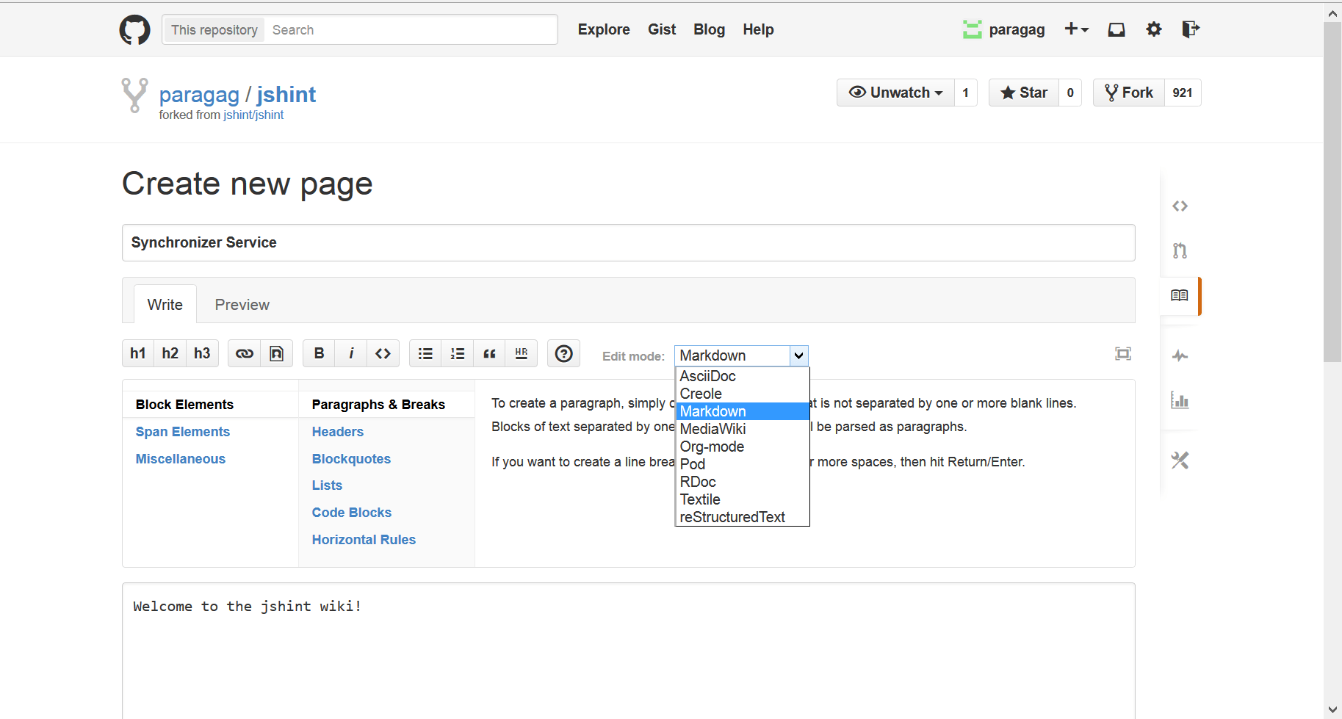Open the Graphs panel in the sidebar

click(x=1179, y=400)
